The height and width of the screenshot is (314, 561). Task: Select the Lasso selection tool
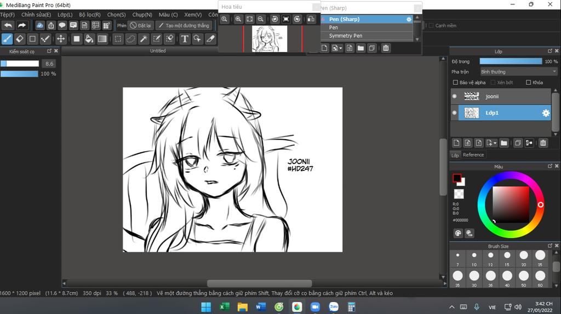(130, 39)
